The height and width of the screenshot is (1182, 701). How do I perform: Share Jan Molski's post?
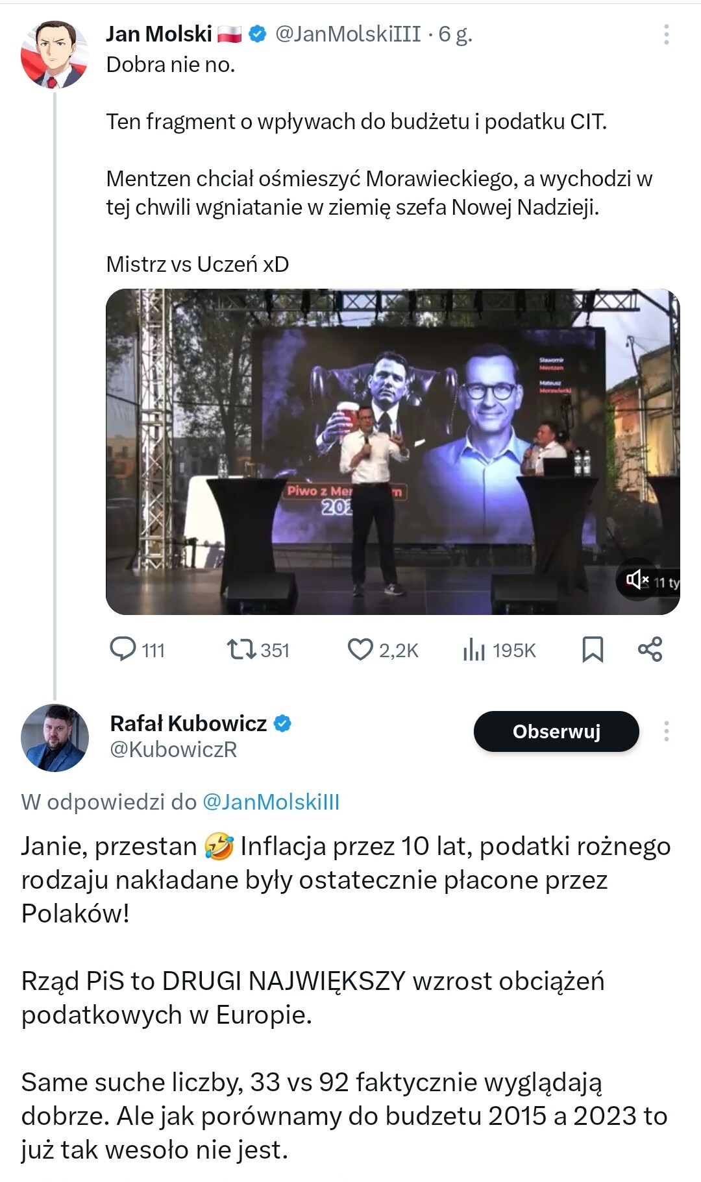tap(650, 649)
